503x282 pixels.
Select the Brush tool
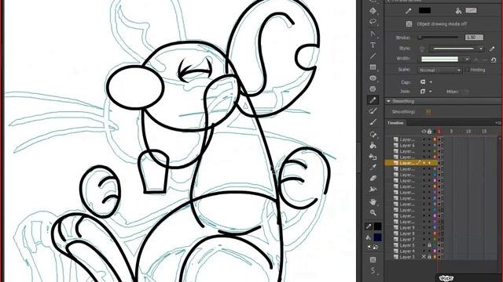pyautogui.click(x=373, y=122)
